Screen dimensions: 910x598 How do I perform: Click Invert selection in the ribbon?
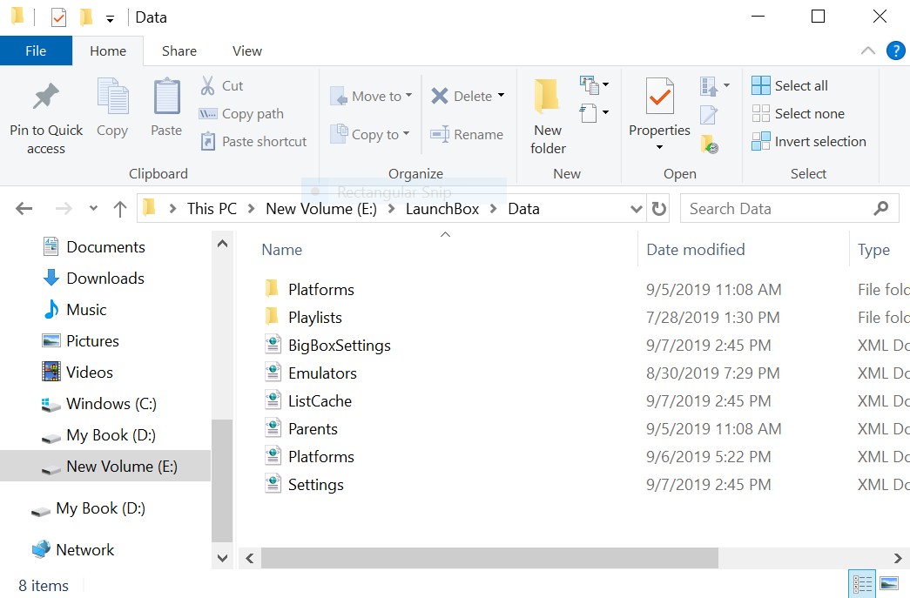[x=809, y=142]
